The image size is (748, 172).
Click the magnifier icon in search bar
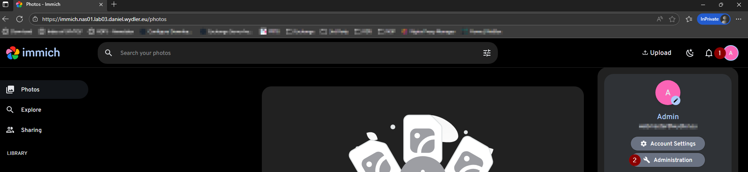pos(109,53)
